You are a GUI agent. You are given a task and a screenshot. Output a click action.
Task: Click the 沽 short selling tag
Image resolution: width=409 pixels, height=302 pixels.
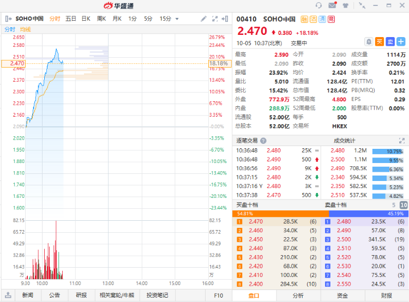pyautogui.click(x=313, y=19)
